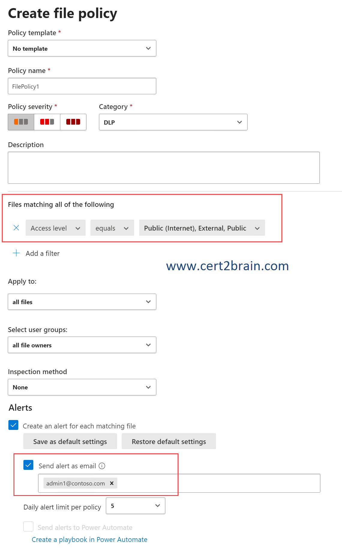
Task: Expand the Access level filter field
Action: (55, 228)
